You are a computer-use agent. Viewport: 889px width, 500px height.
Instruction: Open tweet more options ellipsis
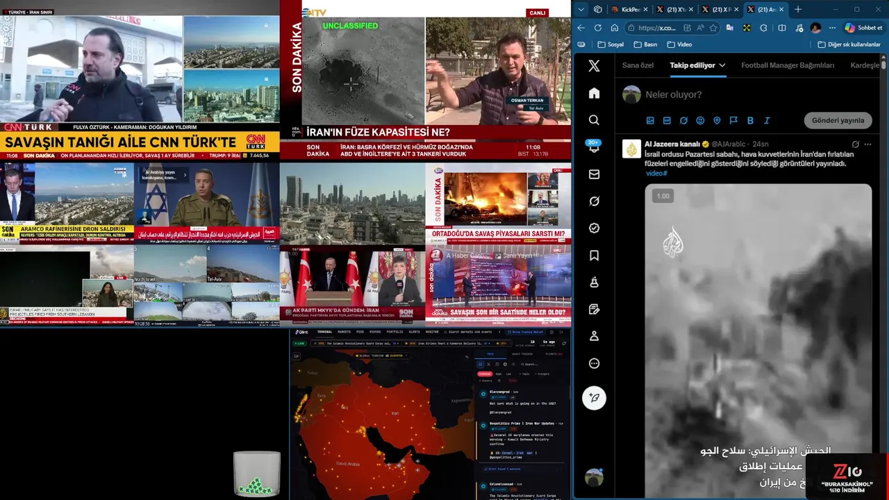point(867,144)
